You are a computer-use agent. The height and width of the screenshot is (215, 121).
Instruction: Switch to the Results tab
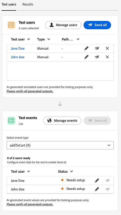[28, 4]
